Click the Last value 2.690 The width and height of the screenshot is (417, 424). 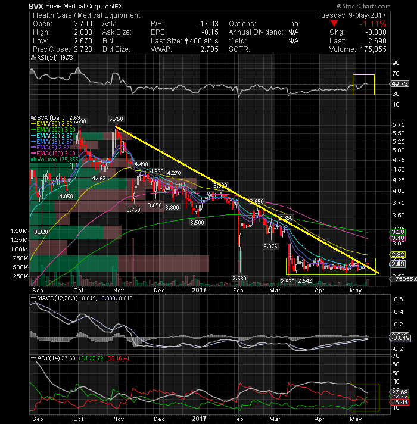point(377,41)
